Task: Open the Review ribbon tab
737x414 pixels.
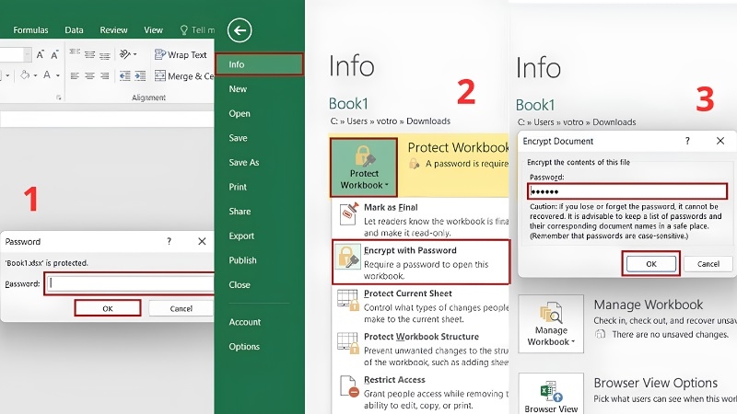Action: point(113,30)
